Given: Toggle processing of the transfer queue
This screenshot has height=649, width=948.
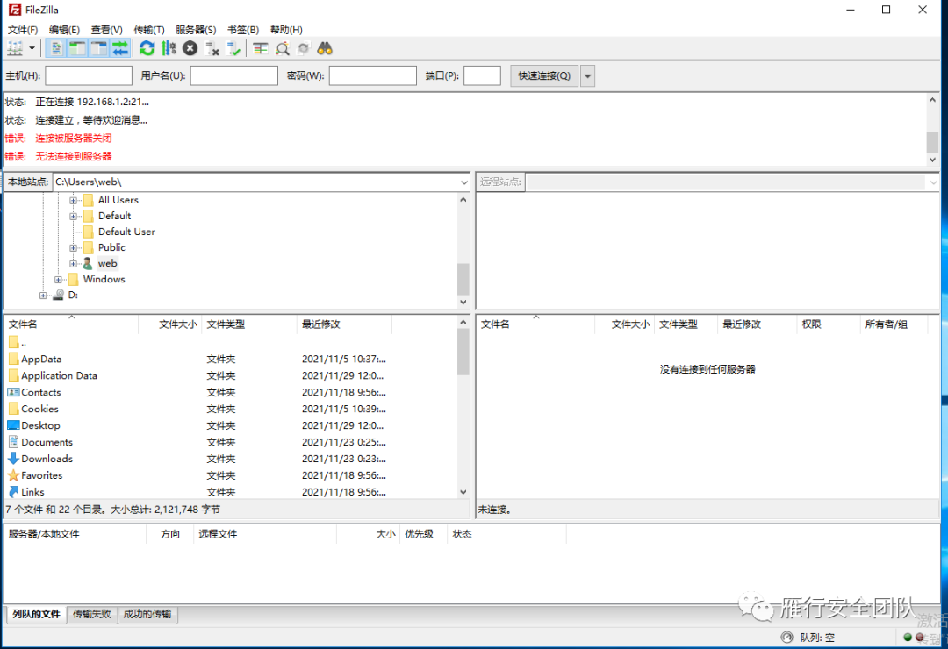Looking at the screenshot, I should pyautogui.click(x=169, y=48).
